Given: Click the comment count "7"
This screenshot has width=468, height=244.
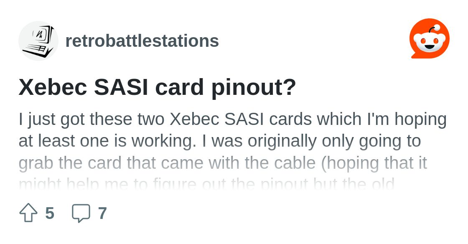Looking at the screenshot, I should point(102,213).
